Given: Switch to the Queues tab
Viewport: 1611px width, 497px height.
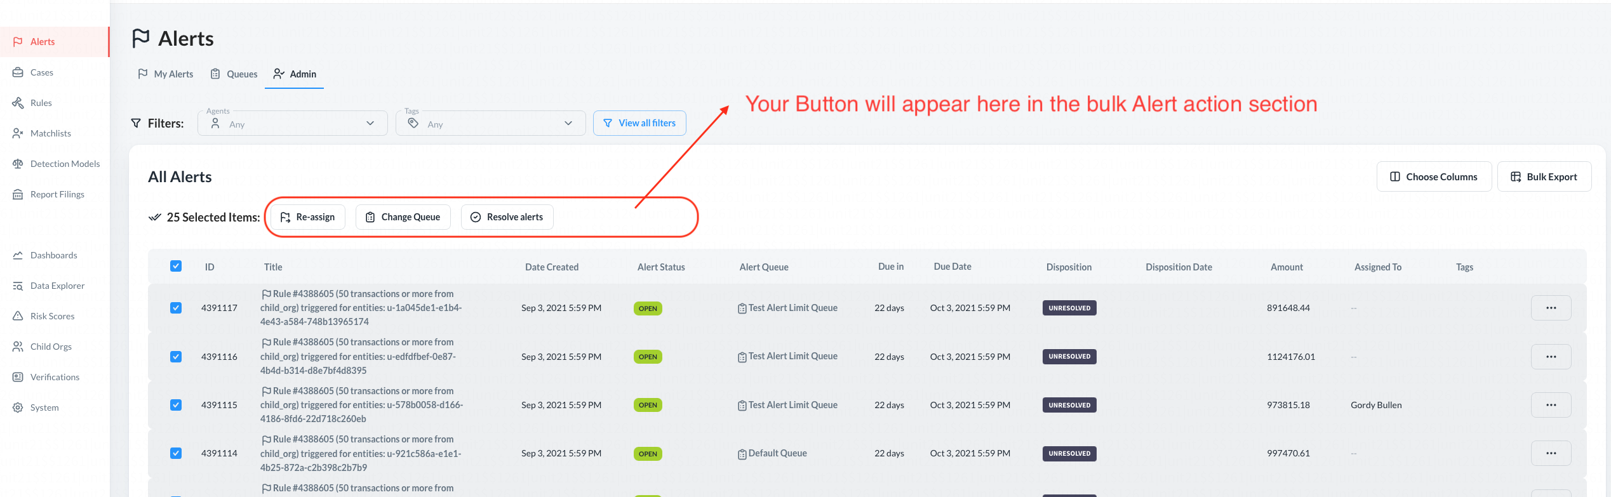Looking at the screenshot, I should pos(234,74).
